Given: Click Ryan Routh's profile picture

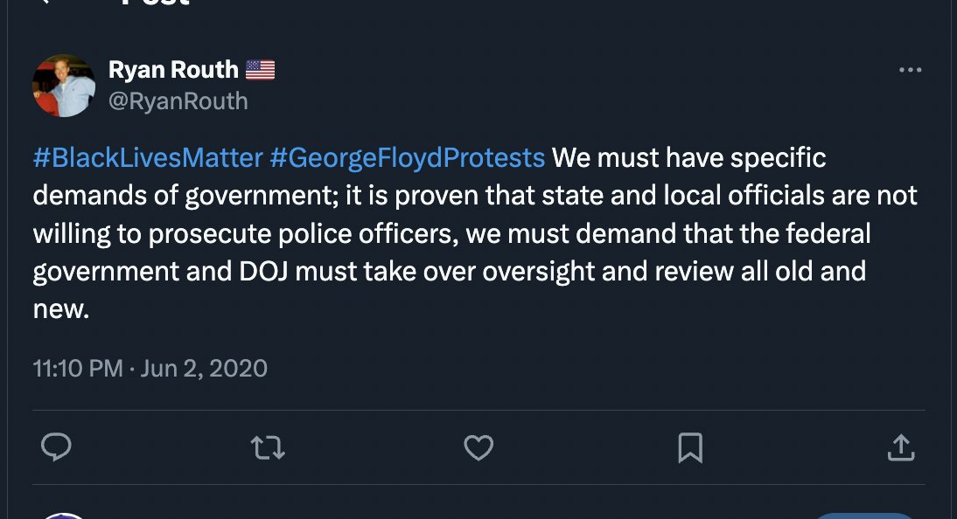Looking at the screenshot, I should tap(64, 86).
